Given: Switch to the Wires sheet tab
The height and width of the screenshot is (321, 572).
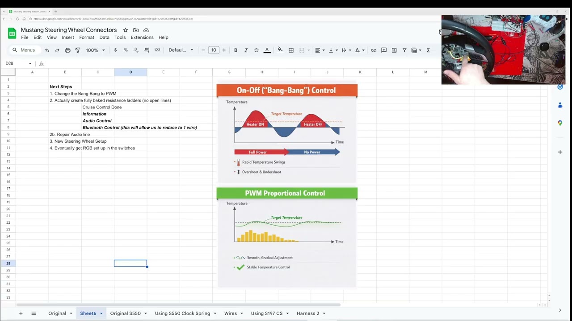Looking at the screenshot, I should [x=231, y=313].
